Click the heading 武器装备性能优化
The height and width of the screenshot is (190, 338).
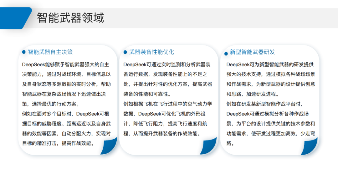[x=151, y=52]
